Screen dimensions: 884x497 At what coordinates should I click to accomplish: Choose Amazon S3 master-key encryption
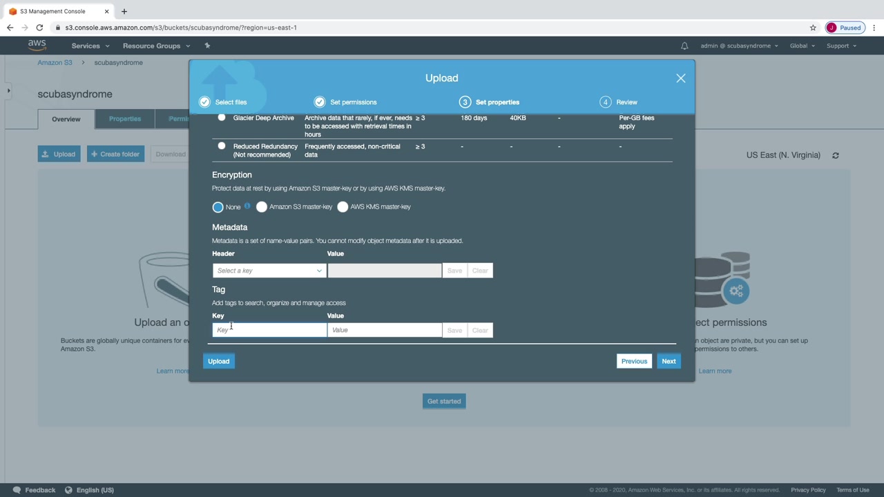[262, 207]
